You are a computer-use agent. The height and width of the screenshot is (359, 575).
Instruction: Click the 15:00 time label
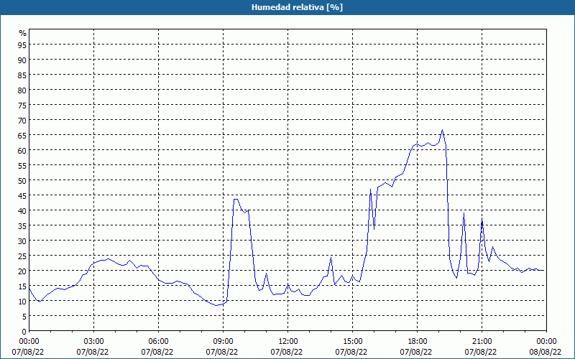click(353, 342)
